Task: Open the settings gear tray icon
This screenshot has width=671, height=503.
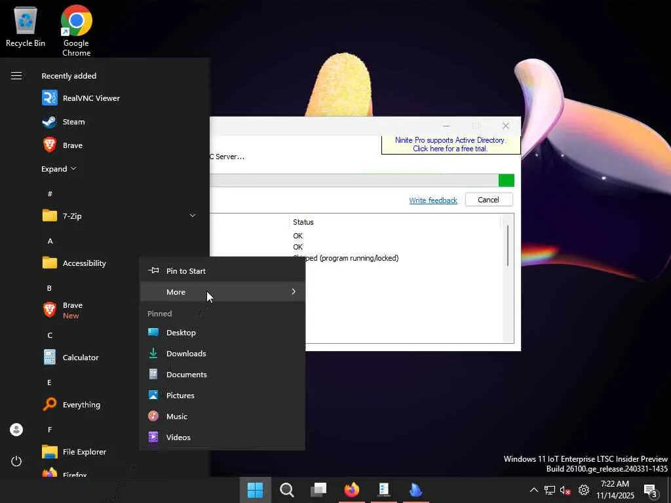Action: 584,490
